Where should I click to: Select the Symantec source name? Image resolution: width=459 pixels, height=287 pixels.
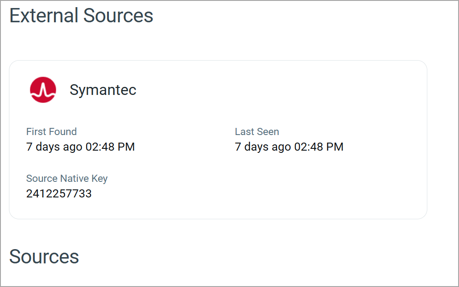click(x=103, y=90)
